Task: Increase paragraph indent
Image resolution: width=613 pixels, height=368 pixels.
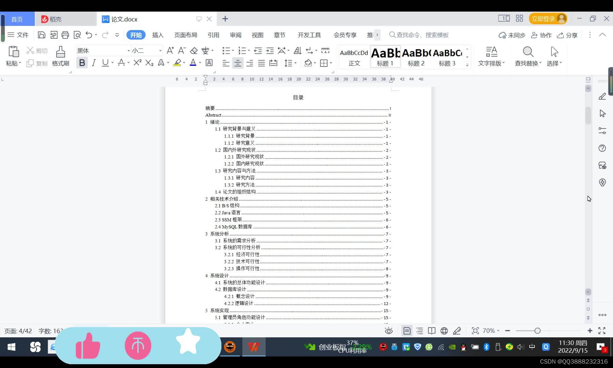Action: [270, 51]
